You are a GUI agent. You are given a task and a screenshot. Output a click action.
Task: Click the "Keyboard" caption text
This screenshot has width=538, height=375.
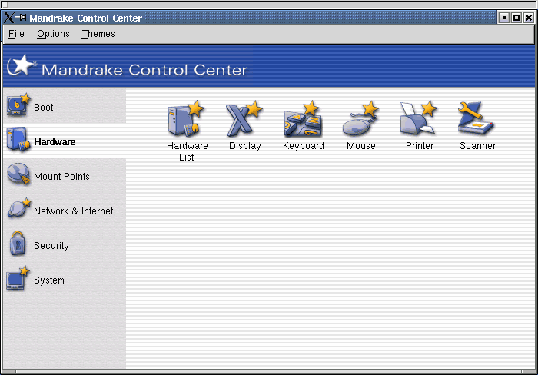pos(304,146)
